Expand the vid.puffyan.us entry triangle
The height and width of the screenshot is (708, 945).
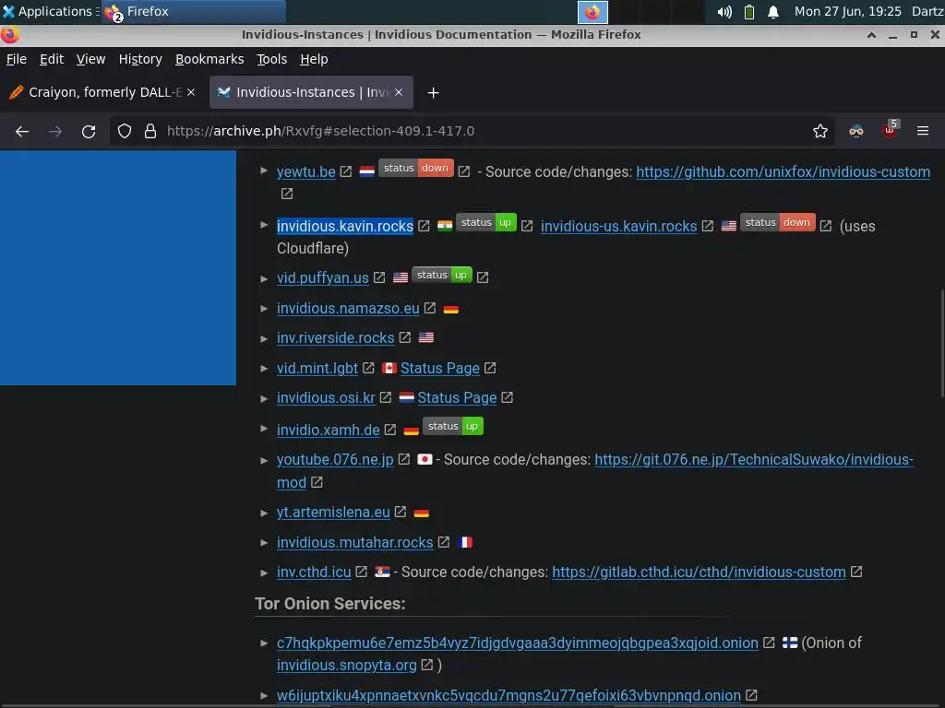pos(263,278)
